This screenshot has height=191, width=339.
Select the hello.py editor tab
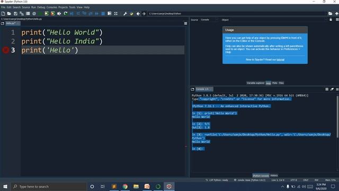click(x=13, y=23)
